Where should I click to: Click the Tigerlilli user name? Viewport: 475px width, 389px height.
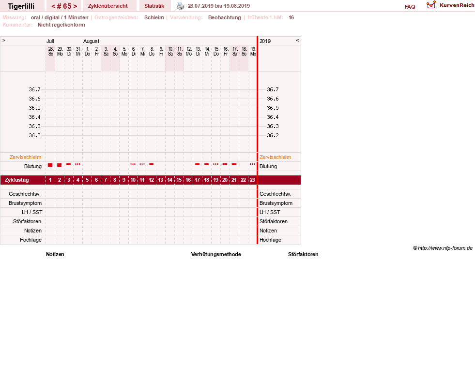point(21,6)
